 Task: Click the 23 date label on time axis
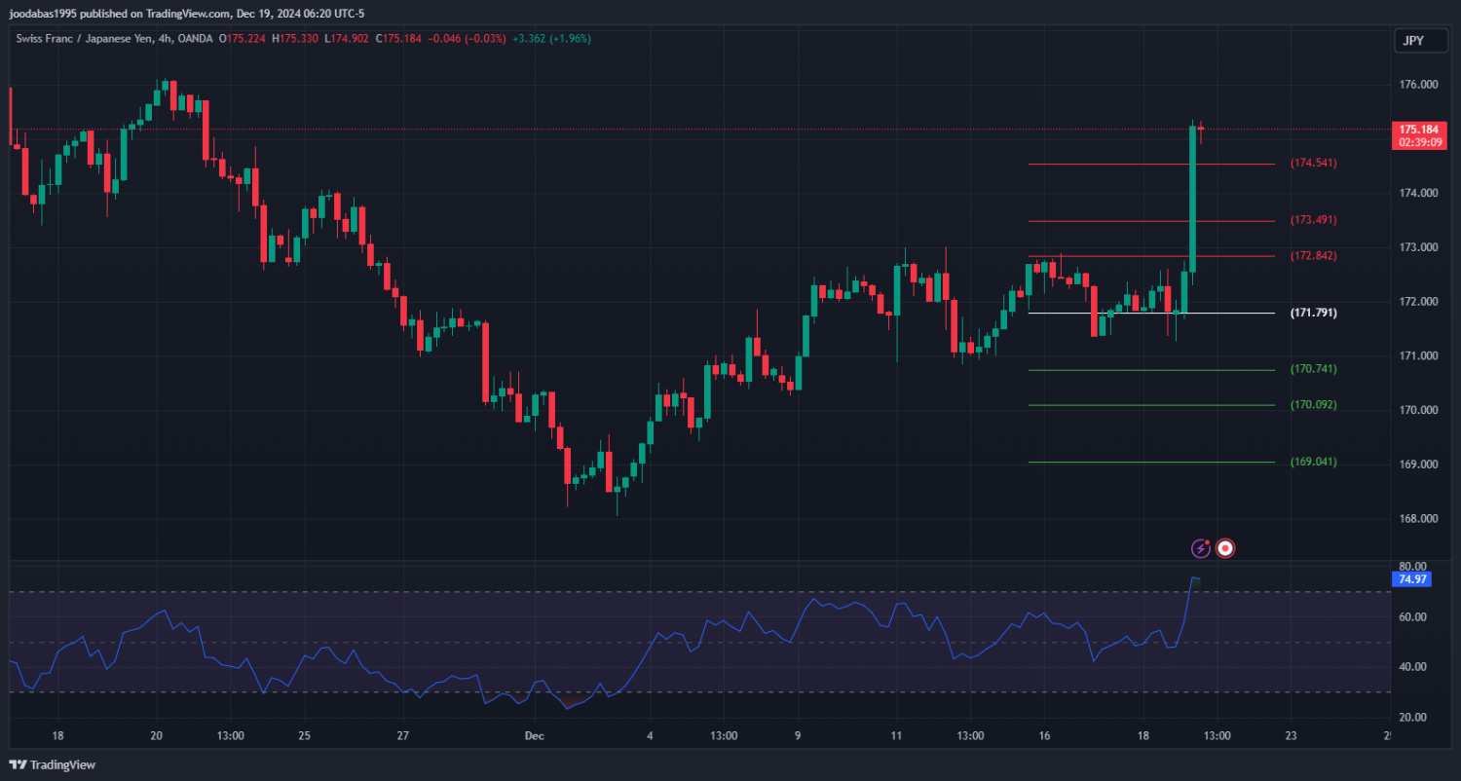[x=1291, y=736]
